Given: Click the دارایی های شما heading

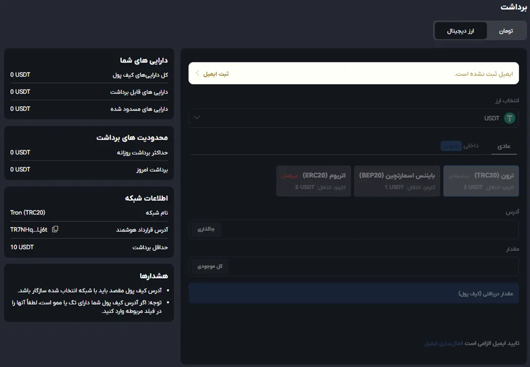Looking at the screenshot, I should point(144,60).
